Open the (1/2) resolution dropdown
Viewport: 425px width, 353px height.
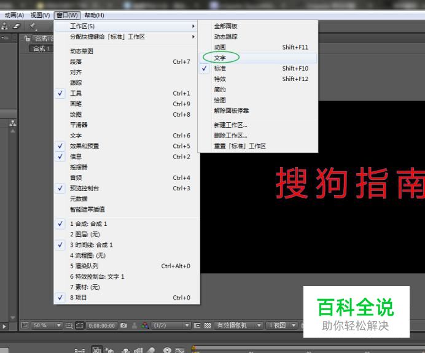pos(171,325)
